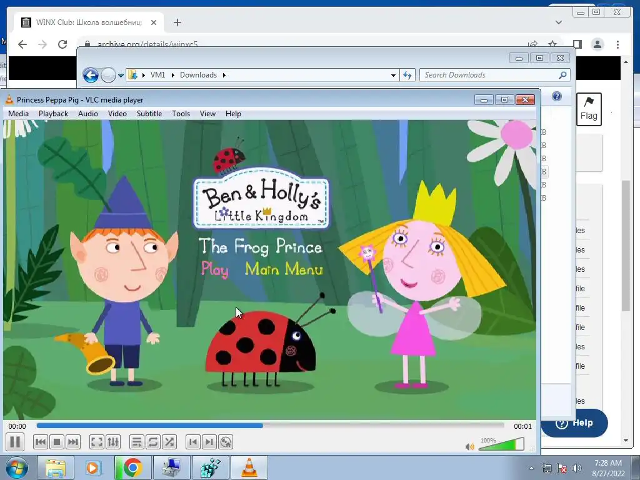
Task: Open Chrome side panel
Action: pyautogui.click(x=577, y=44)
